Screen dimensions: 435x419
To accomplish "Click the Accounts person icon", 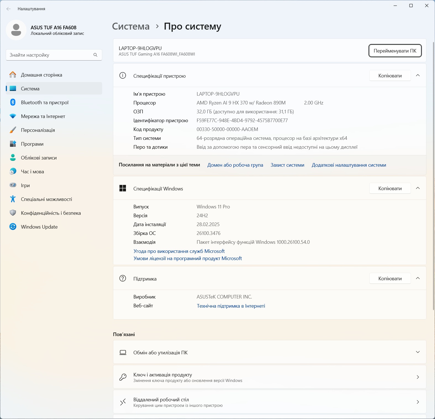I will 13,158.
